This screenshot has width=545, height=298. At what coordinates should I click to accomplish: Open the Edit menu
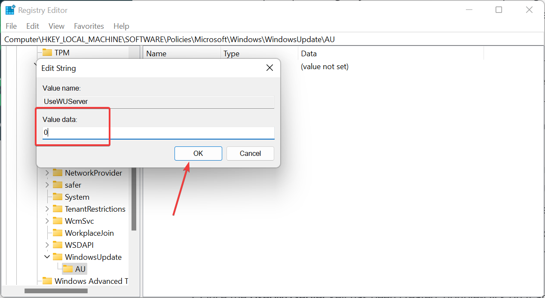click(33, 26)
